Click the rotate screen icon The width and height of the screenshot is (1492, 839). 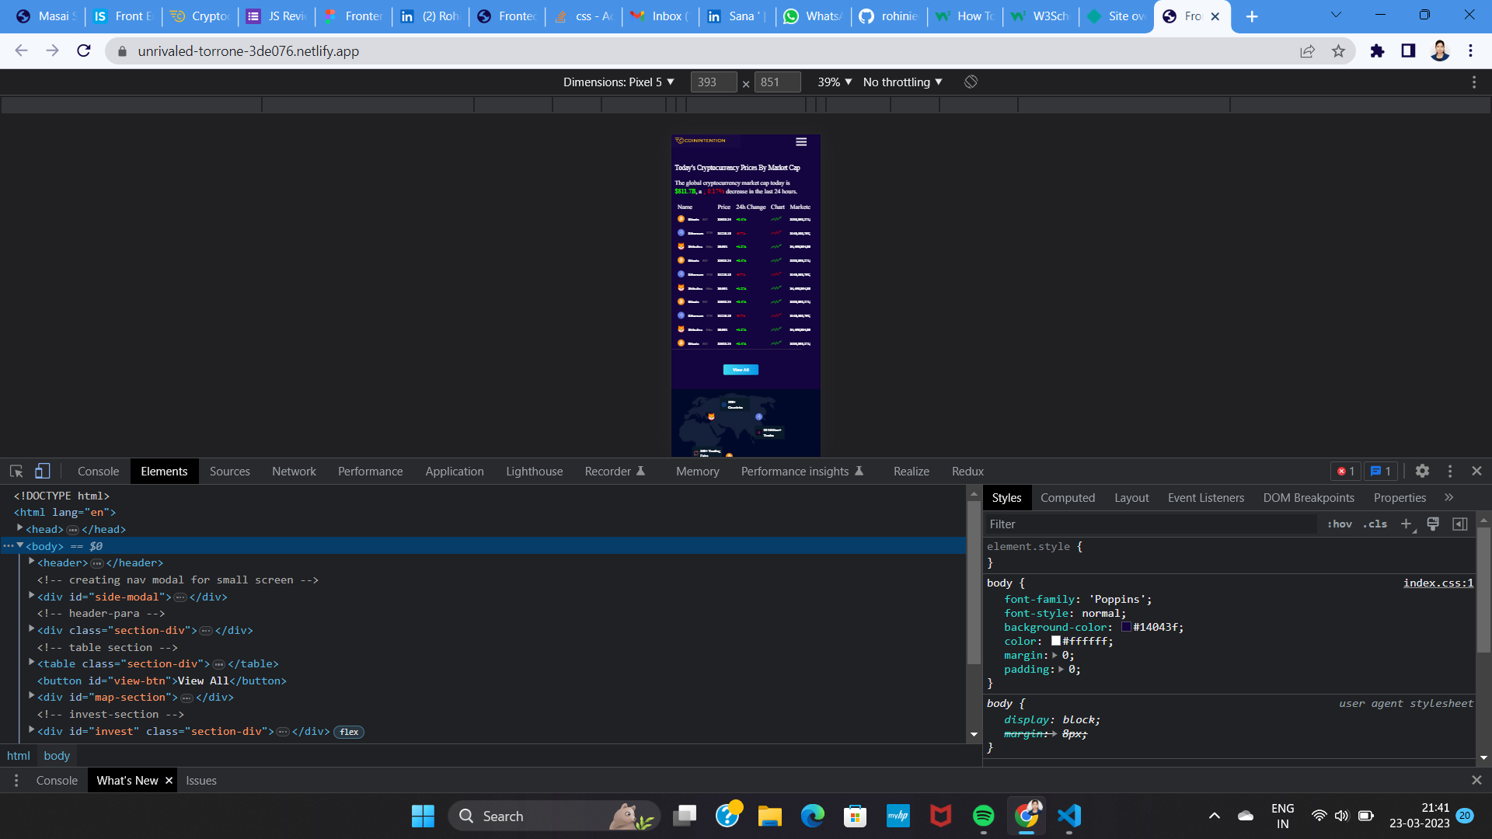971,82
